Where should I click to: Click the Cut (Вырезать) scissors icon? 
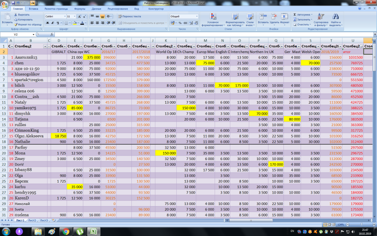click(x=15, y=15)
